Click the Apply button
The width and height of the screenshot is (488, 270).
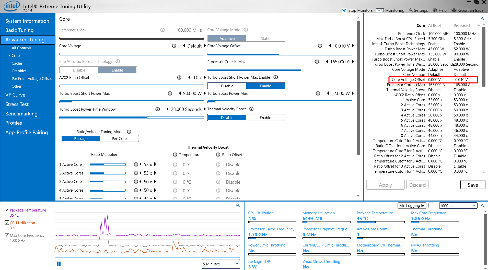pos(385,185)
